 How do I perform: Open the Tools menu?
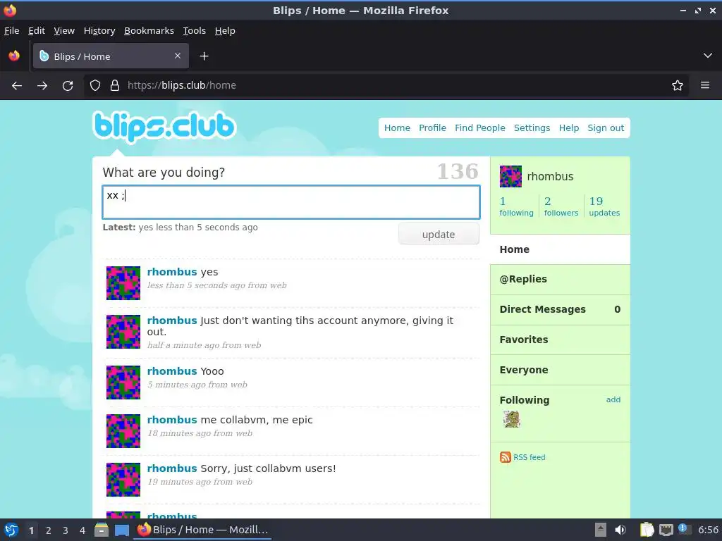[x=195, y=31]
